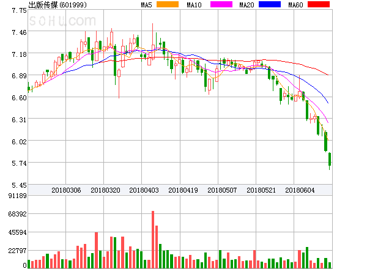Click the 20180320 date label
Screen dimensions: 367x269
[x=105, y=190]
